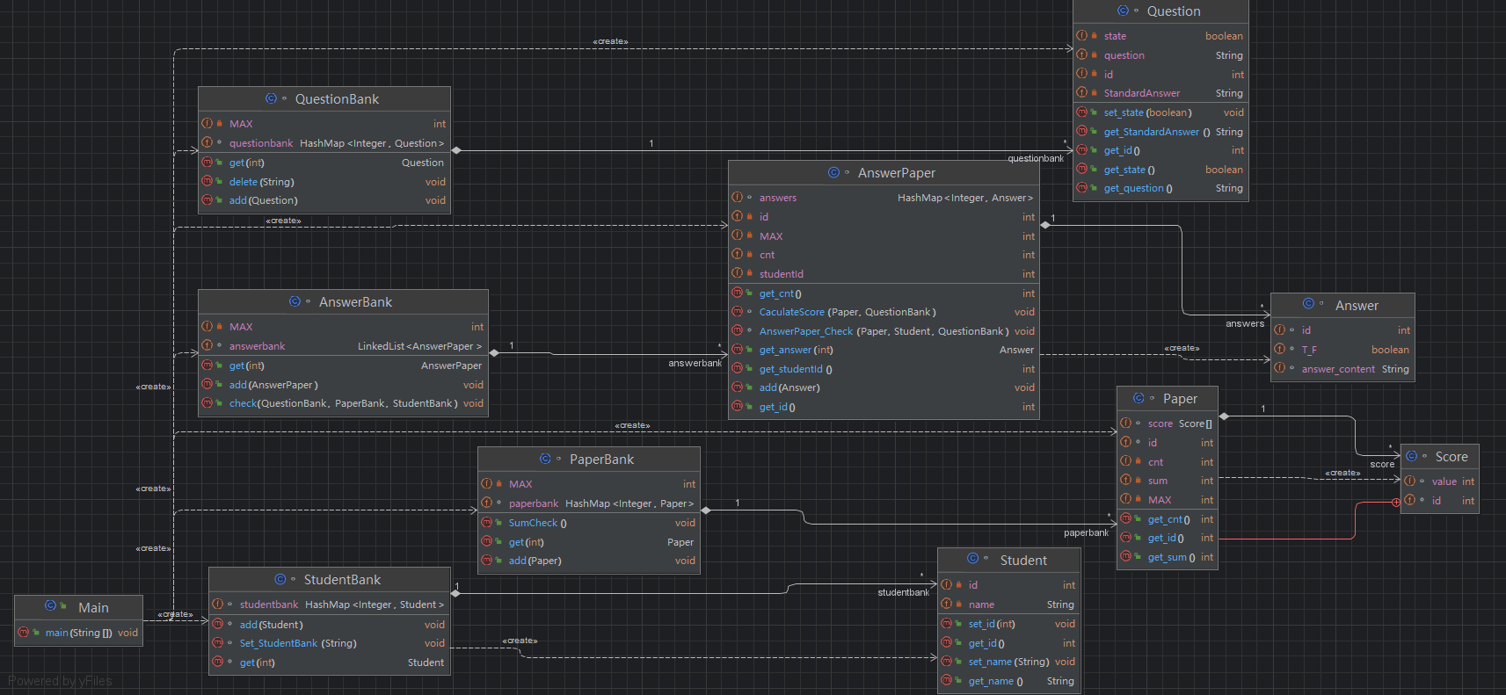Click field icon beside answerbank LinkedList

[x=207, y=345]
